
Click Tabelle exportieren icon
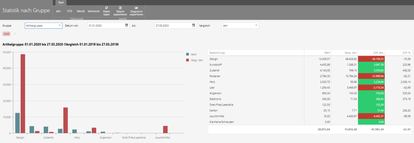point(120,8)
